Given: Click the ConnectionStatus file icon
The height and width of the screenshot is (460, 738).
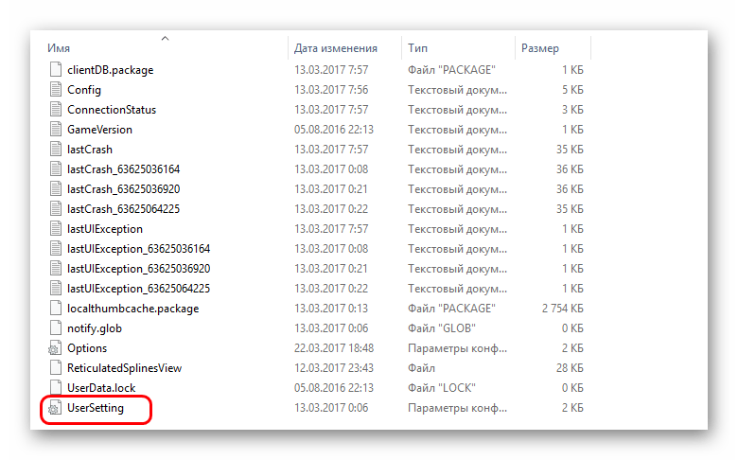Looking at the screenshot, I should [56, 109].
